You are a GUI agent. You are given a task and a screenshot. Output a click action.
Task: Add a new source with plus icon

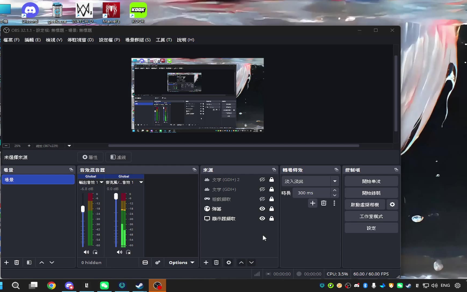(206, 263)
